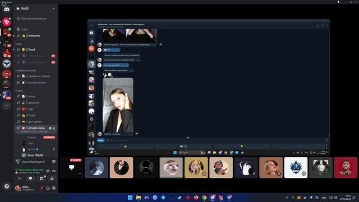Open the gun game channel
Image resolution: width=359 pixels, height=202 pixels.
click(x=36, y=122)
